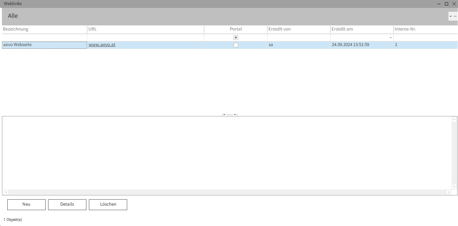Expand the dropdown arrow next to Alle header
Image resolution: width=458 pixels, height=226 pixels.
pyautogui.click(x=451, y=16)
